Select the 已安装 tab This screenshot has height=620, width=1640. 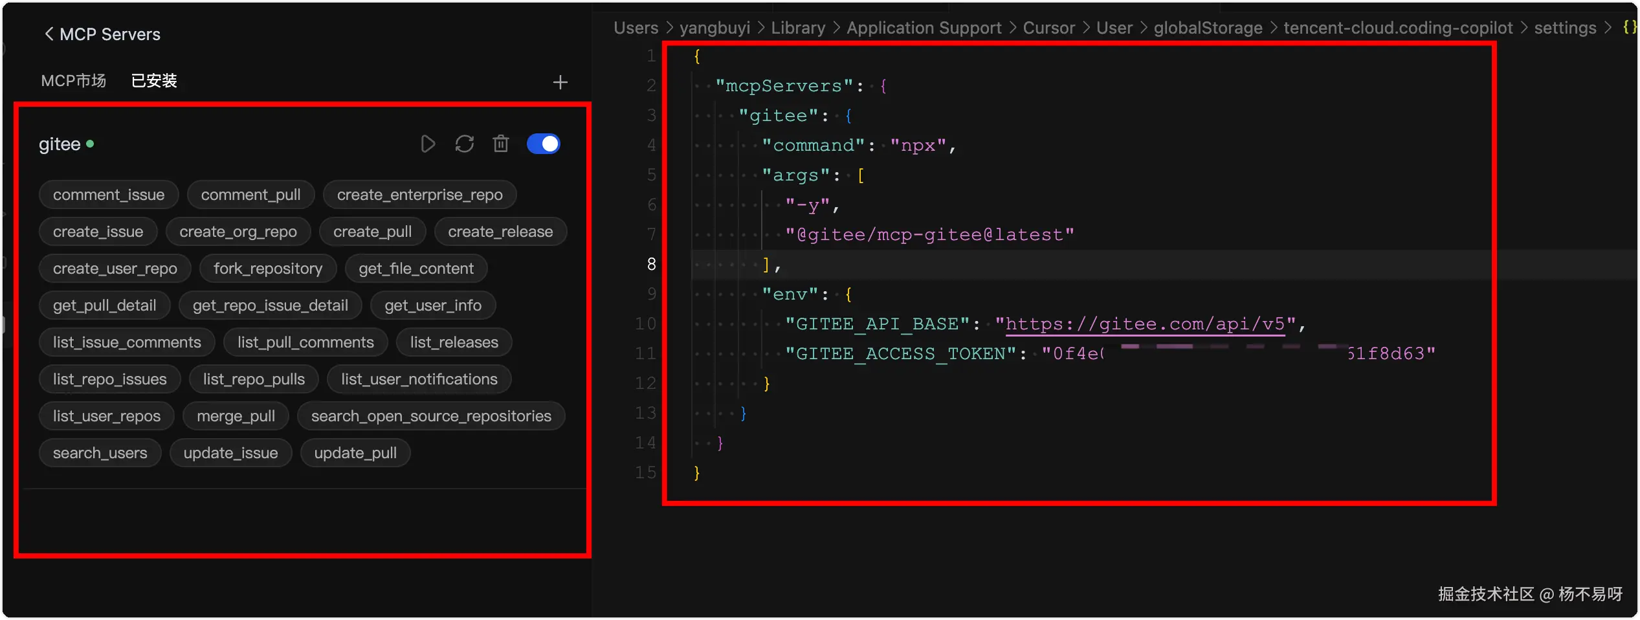[154, 80]
